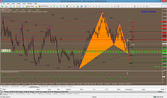This screenshot has height=98, width=167.
Task: Open the Data Window icon
Action: (14, 6)
